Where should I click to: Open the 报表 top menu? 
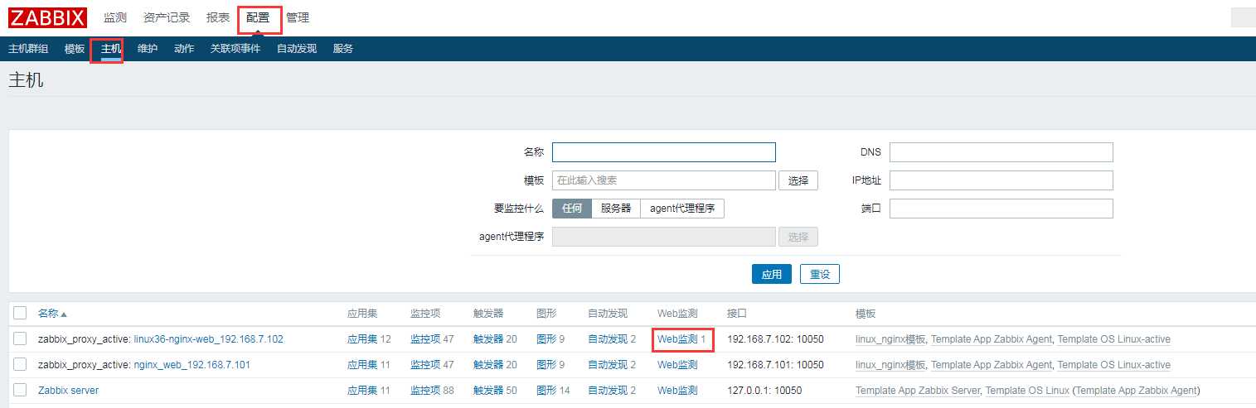coord(218,17)
